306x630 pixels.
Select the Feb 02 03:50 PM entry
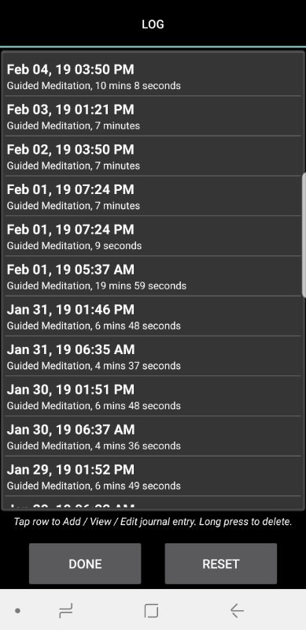153,156
